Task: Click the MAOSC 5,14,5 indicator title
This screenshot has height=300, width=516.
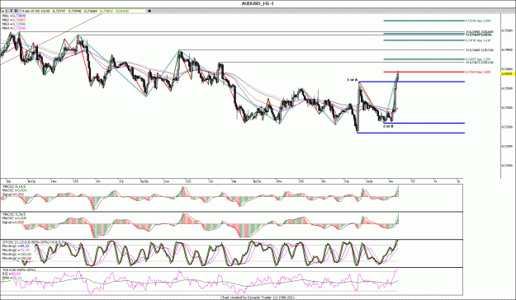Action: (x=14, y=186)
